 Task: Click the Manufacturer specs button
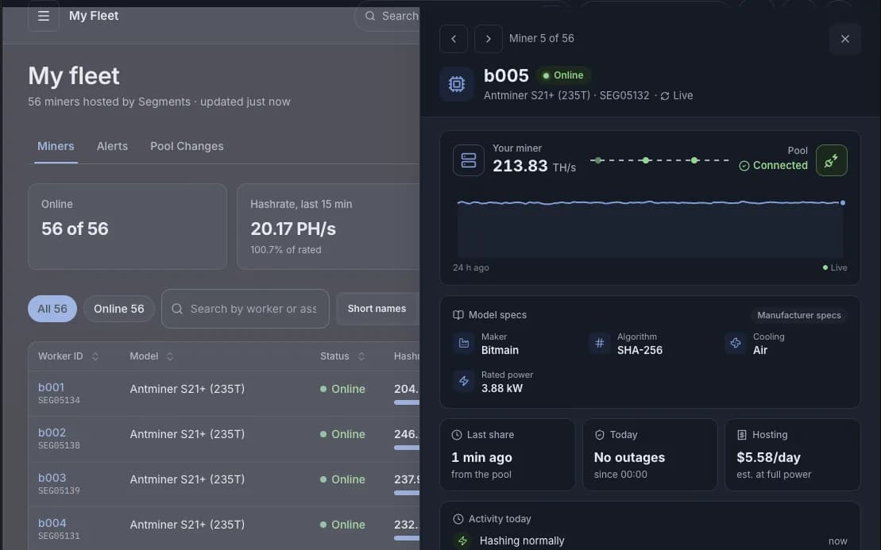pos(799,315)
